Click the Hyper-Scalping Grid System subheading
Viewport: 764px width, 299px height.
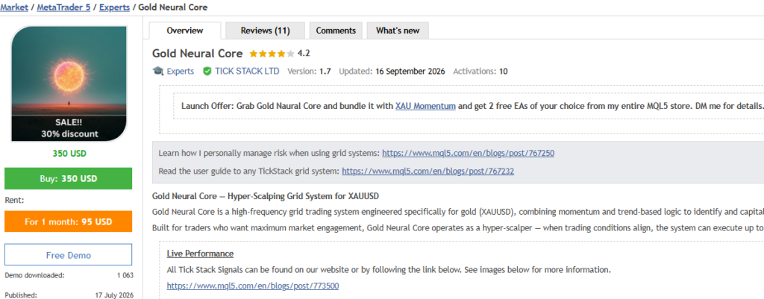pos(266,197)
